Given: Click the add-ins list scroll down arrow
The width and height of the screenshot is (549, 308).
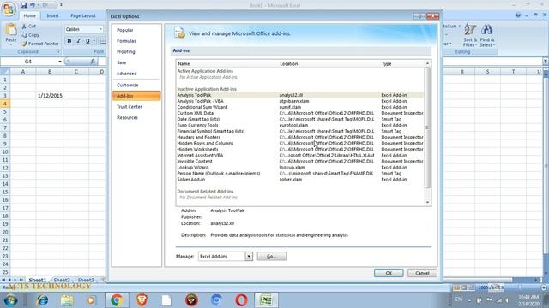Looking at the screenshot, I should (427, 202).
